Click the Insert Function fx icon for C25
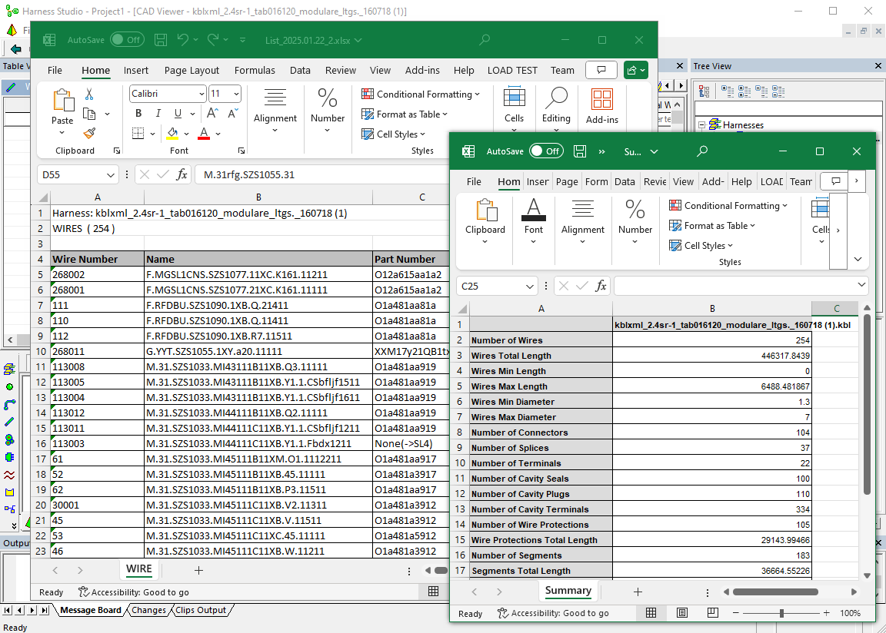Image resolution: width=886 pixels, height=633 pixels. click(601, 286)
